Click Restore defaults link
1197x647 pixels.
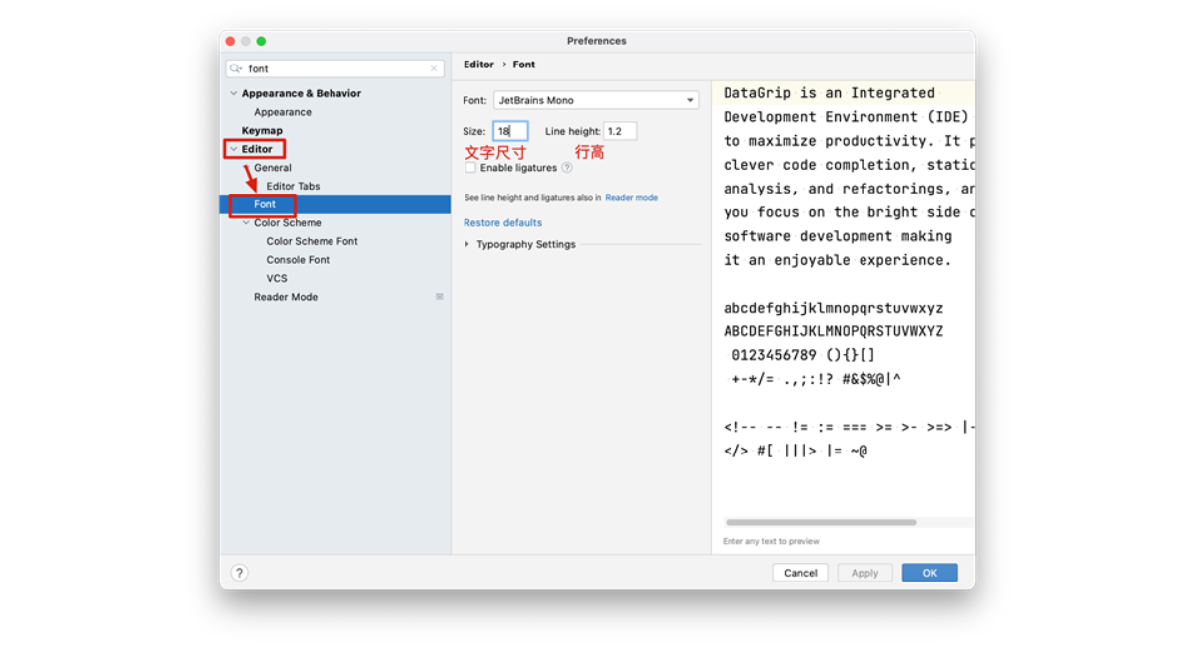click(502, 223)
